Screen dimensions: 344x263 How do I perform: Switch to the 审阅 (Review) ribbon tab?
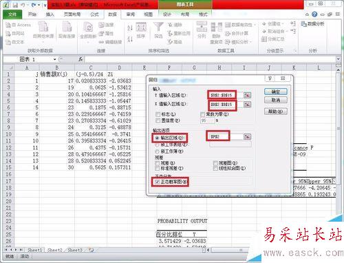click(x=131, y=14)
